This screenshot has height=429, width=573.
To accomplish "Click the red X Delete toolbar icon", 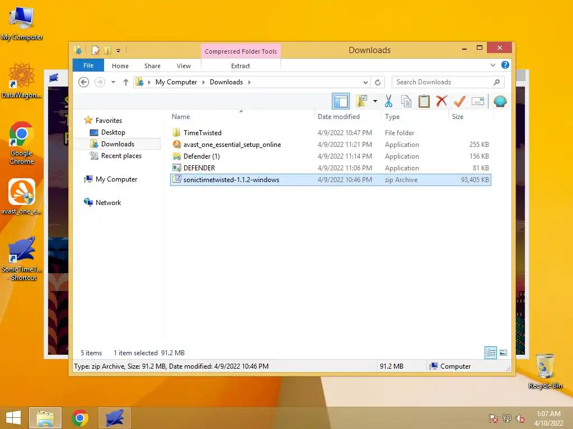I will click(x=442, y=101).
